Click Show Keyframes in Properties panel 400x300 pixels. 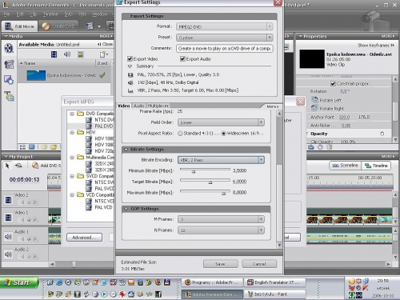pos(376,46)
